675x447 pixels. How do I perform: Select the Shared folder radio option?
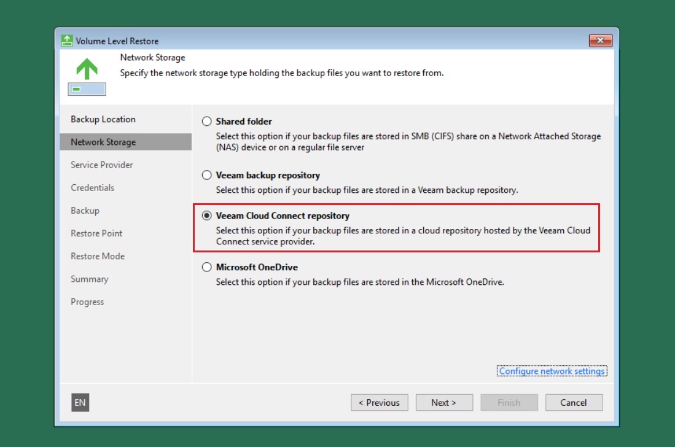pyautogui.click(x=207, y=122)
